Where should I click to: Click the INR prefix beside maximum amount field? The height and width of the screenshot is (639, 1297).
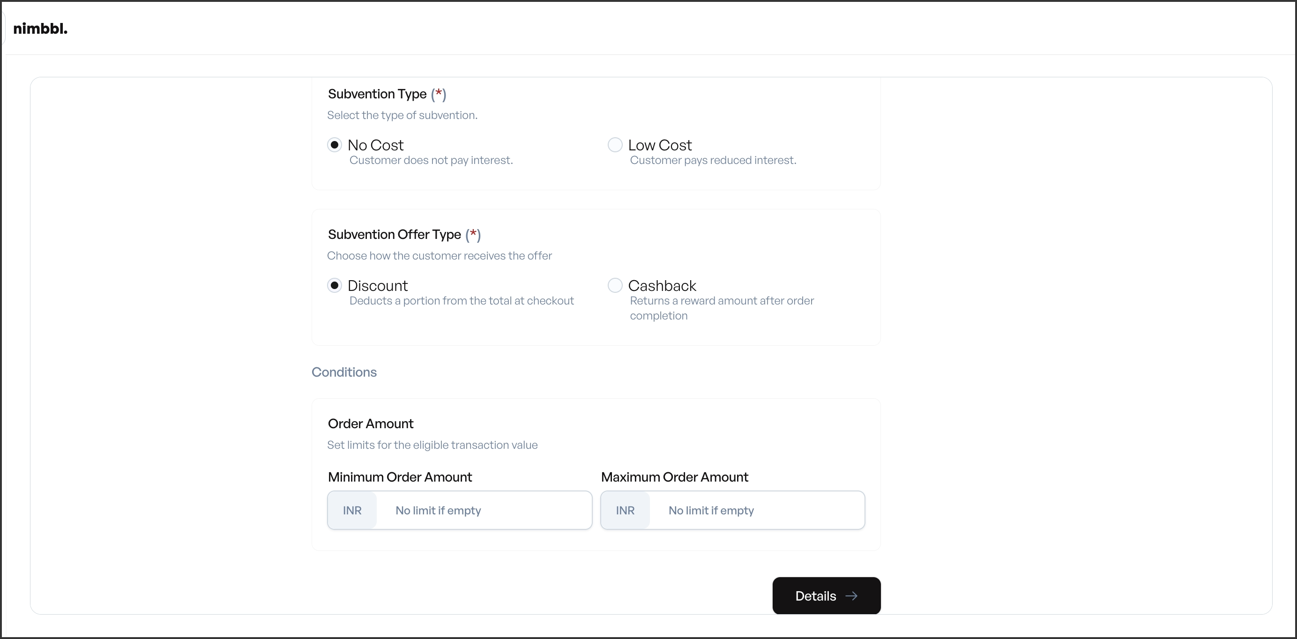pos(625,511)
